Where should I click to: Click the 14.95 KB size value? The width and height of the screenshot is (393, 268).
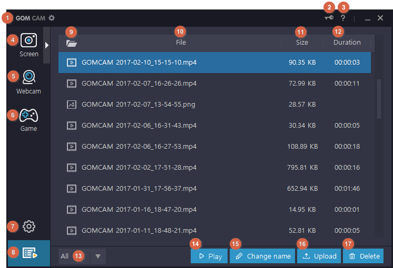pyautogui.click(x=302, y=210)
